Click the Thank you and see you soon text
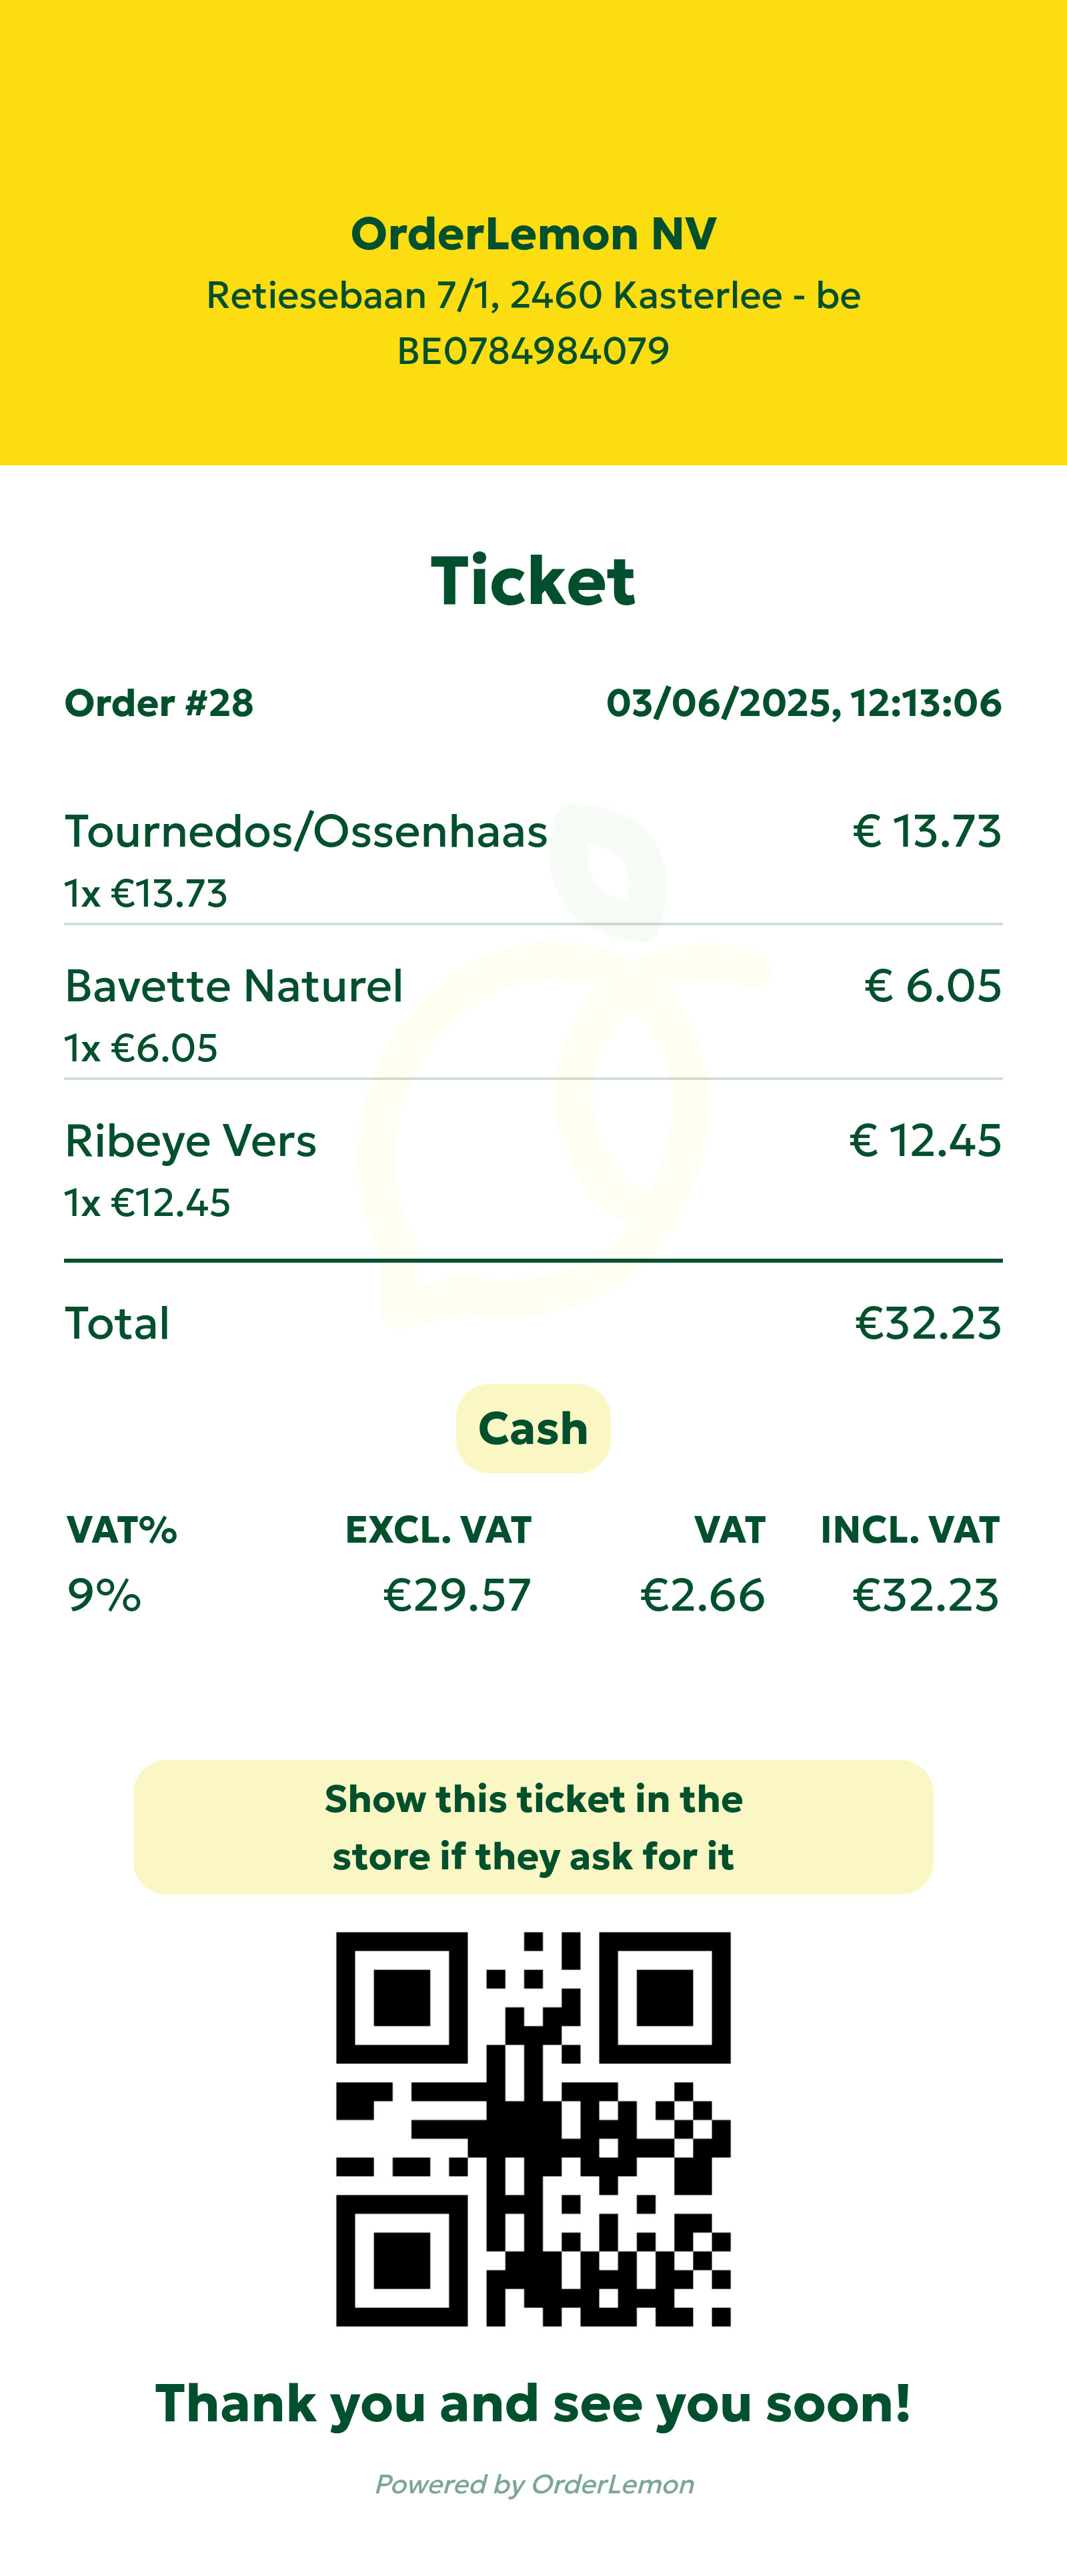 [x=533, y=2404]
